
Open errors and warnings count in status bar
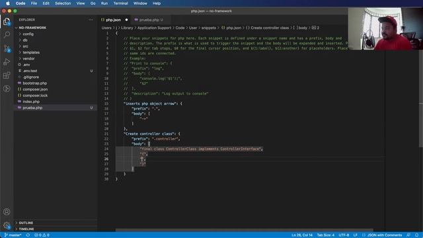click(x=42, y=235)
